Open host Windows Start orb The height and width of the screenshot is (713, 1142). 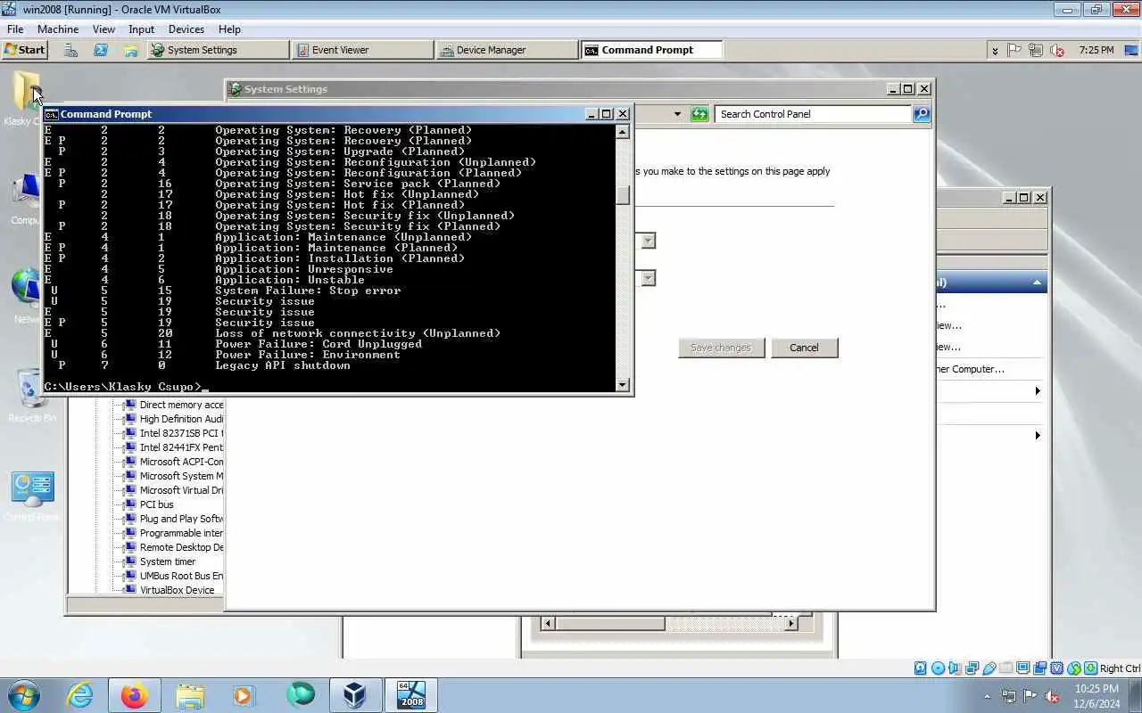pos(24,695)
